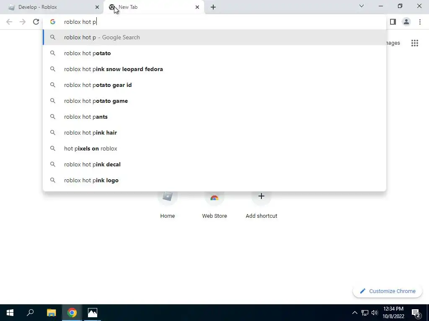Open the tab search chevron
Screen dimensions: 429x321
point(362,6)
